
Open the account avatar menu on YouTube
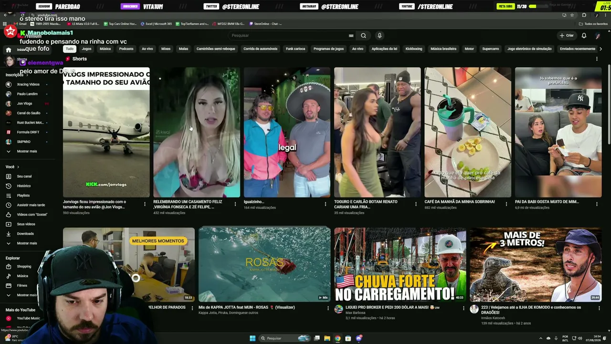[598, 35]
